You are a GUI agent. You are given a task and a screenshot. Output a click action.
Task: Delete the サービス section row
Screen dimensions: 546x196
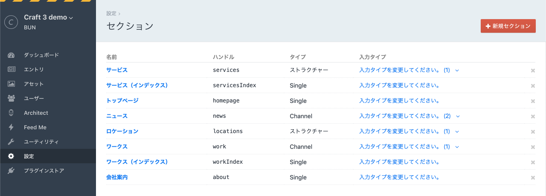532,71
